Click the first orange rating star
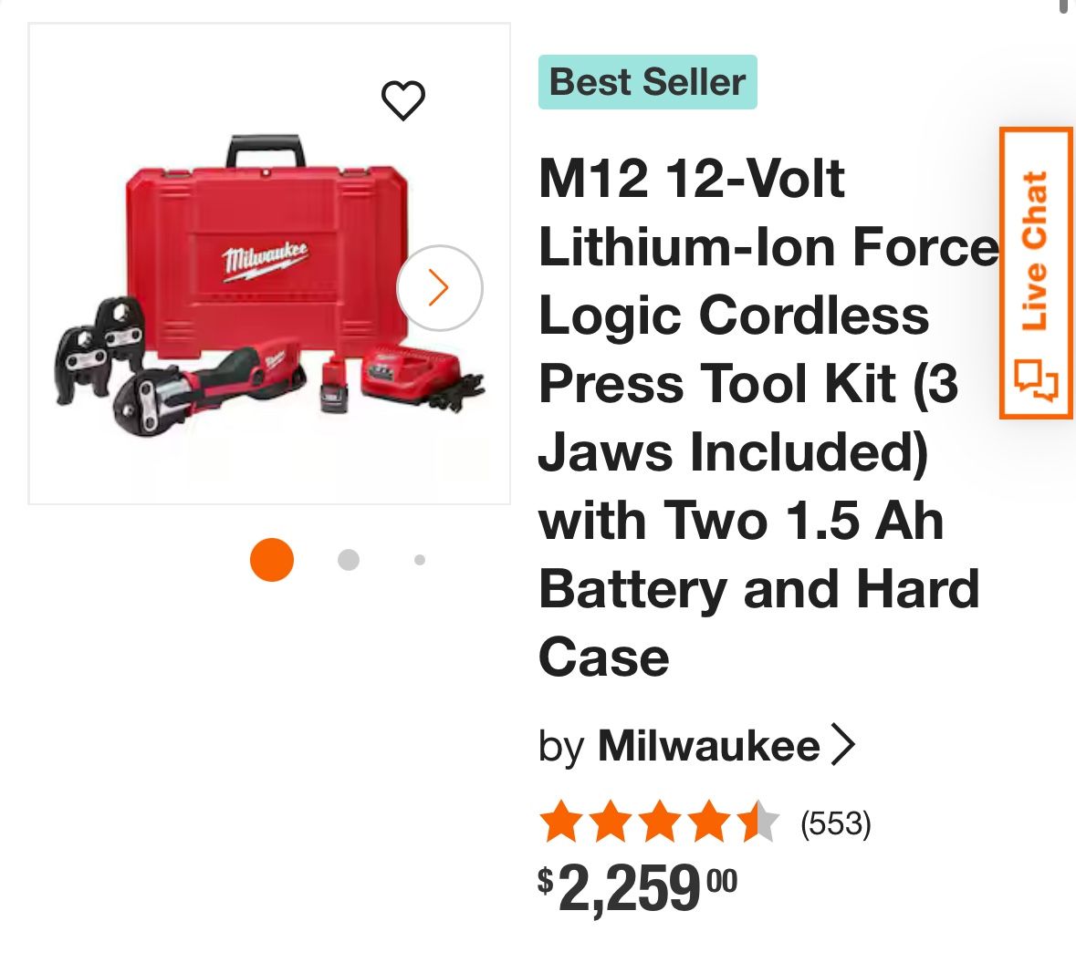The height and width of the screenshot is (973, 1076). tap(560, 823)
